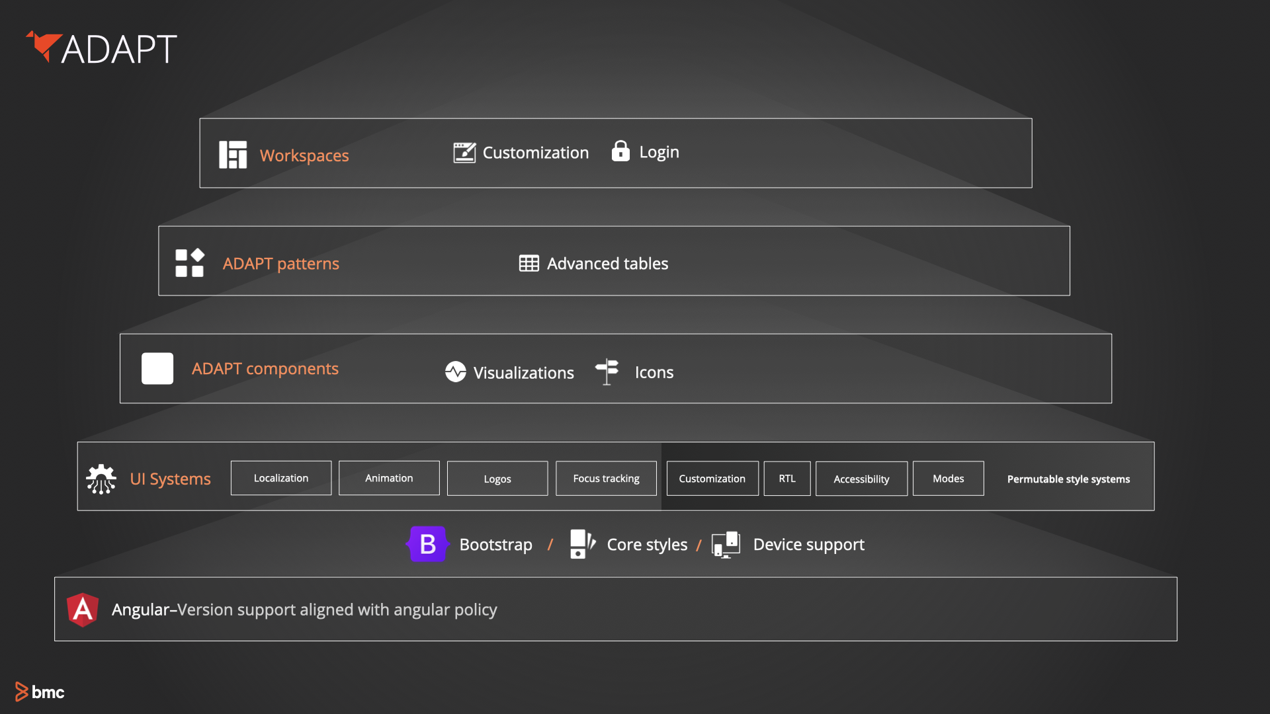Click the Login padlock icon
This screenshot has height=714, width=1270.
pyautogui.click(x=620, y=151)
